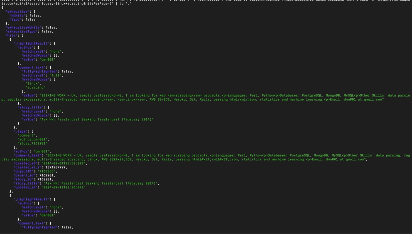Click the objectID value "7163355"
Viewport: 412px width, 234px height.
46,171
